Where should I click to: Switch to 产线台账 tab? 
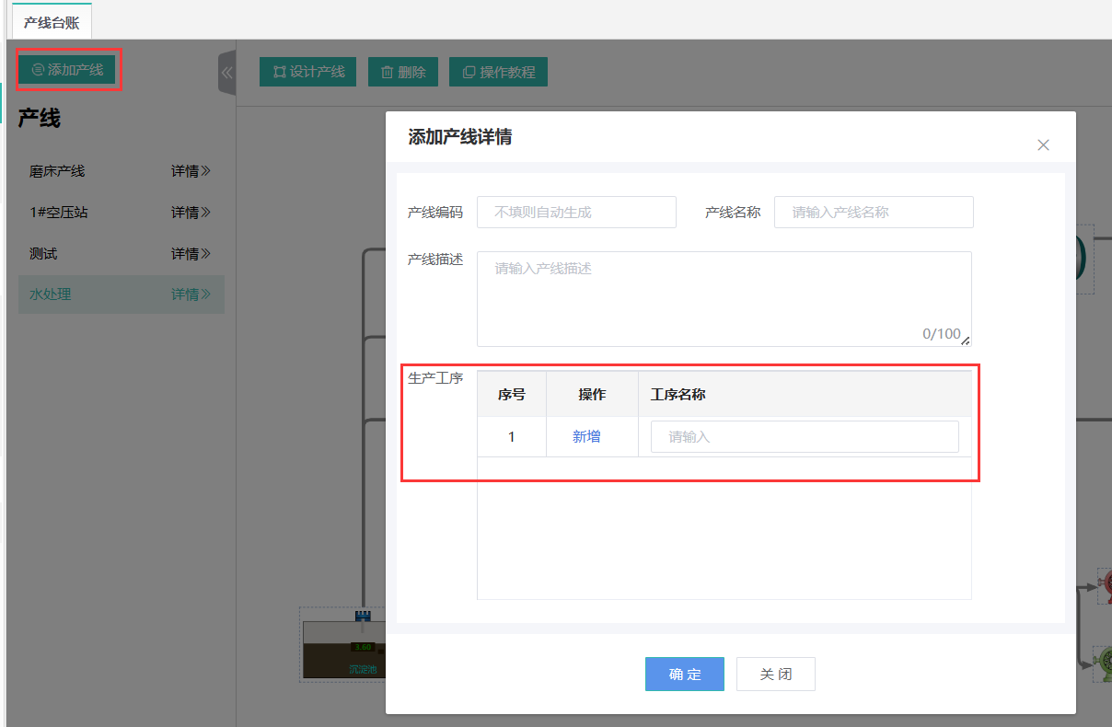point(52,23)
